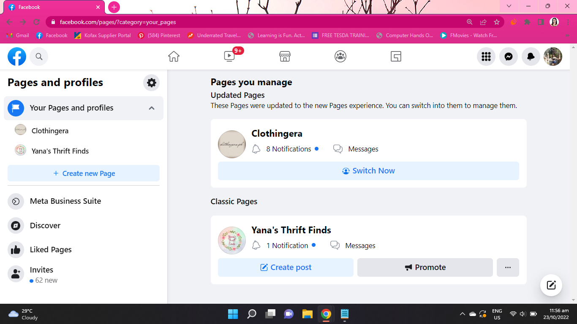The image size is (577, 324).
Task: Open Yana's Thrift Finds 1 Notification link
Action: click(x=287, y=246)
